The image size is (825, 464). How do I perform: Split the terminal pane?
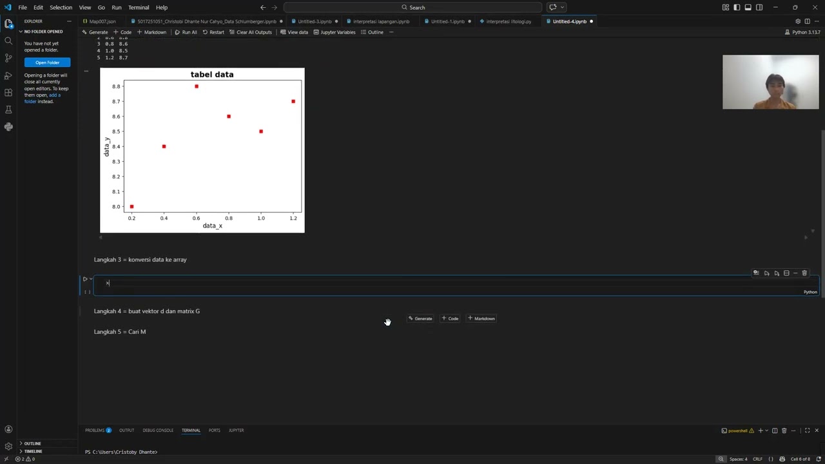point(775,430)
